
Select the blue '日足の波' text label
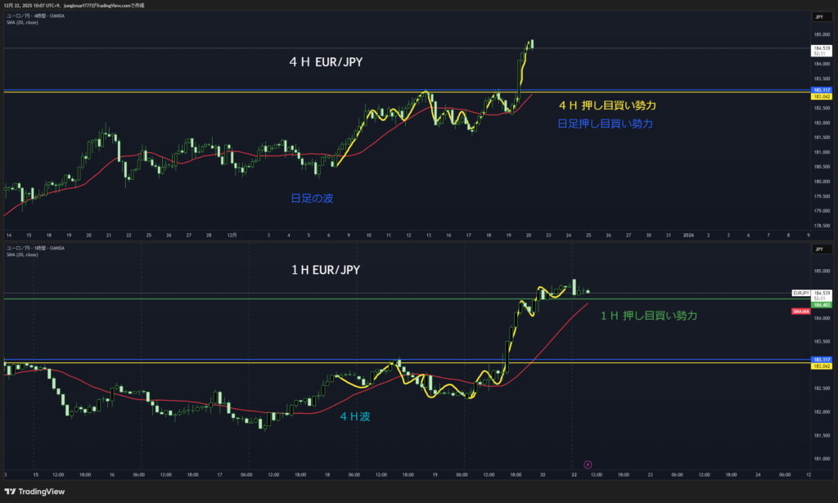(312, 198)
